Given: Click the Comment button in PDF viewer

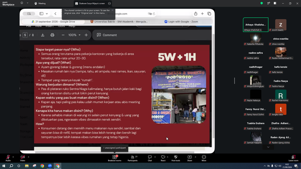Looking at the screenshot, I should 107,35.
